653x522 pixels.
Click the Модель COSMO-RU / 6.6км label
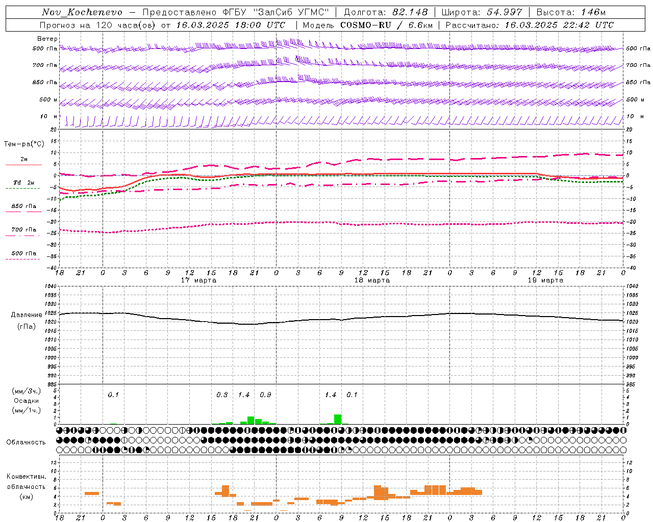[x=368, y=25]
